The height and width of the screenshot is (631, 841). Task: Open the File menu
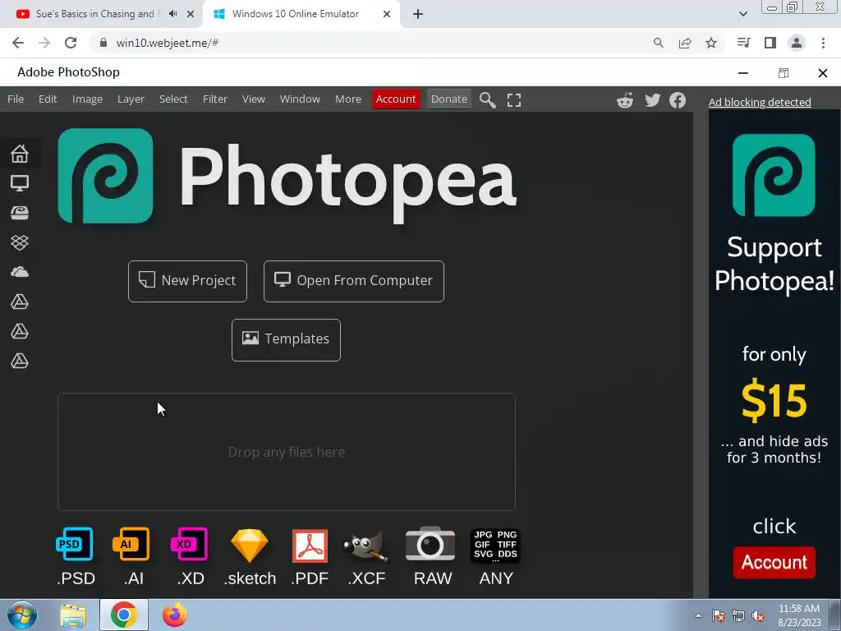point(16,99)
